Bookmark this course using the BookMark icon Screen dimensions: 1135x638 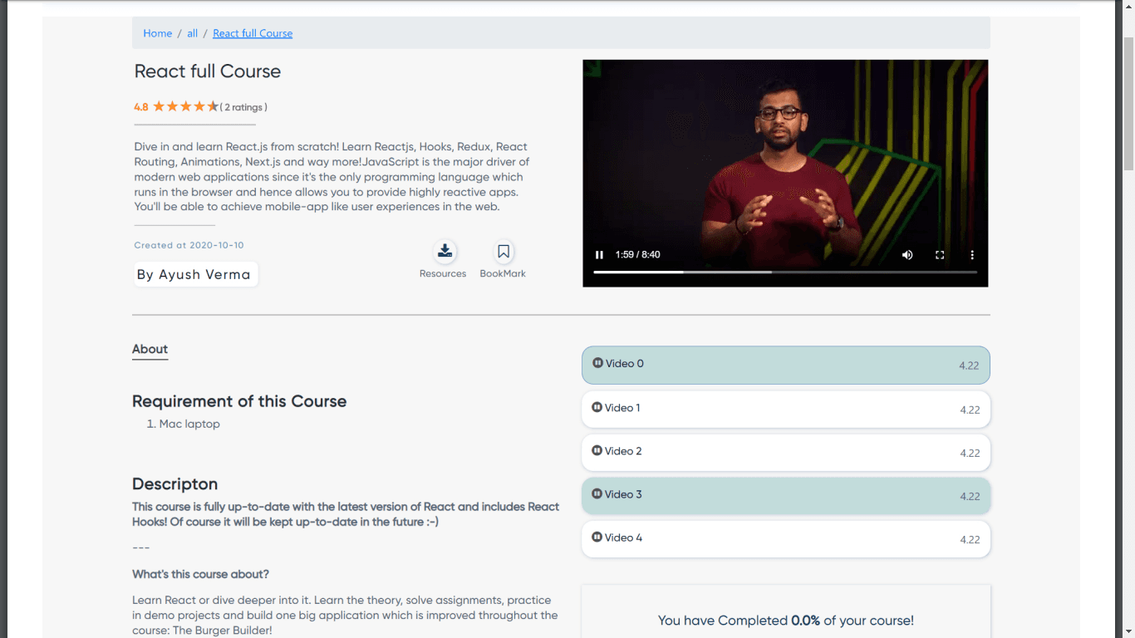(504, 251)
